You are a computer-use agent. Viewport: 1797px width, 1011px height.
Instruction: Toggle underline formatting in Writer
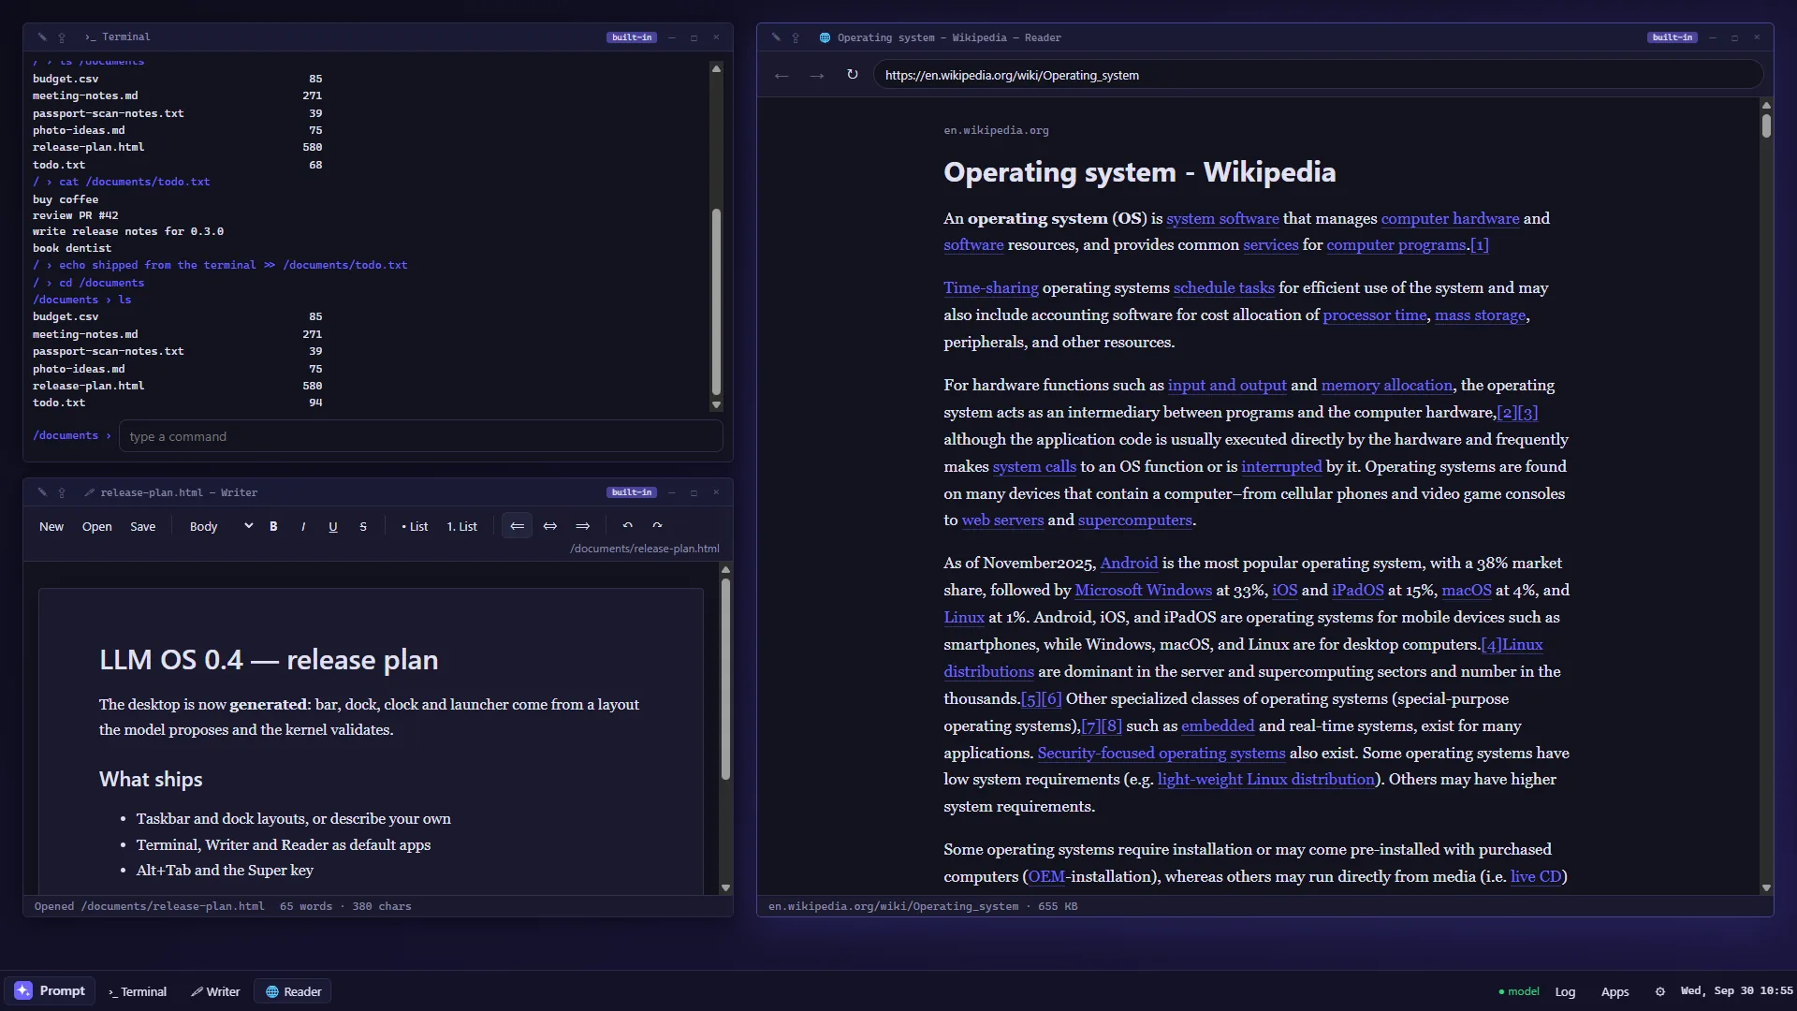click(x=332, y=526)
